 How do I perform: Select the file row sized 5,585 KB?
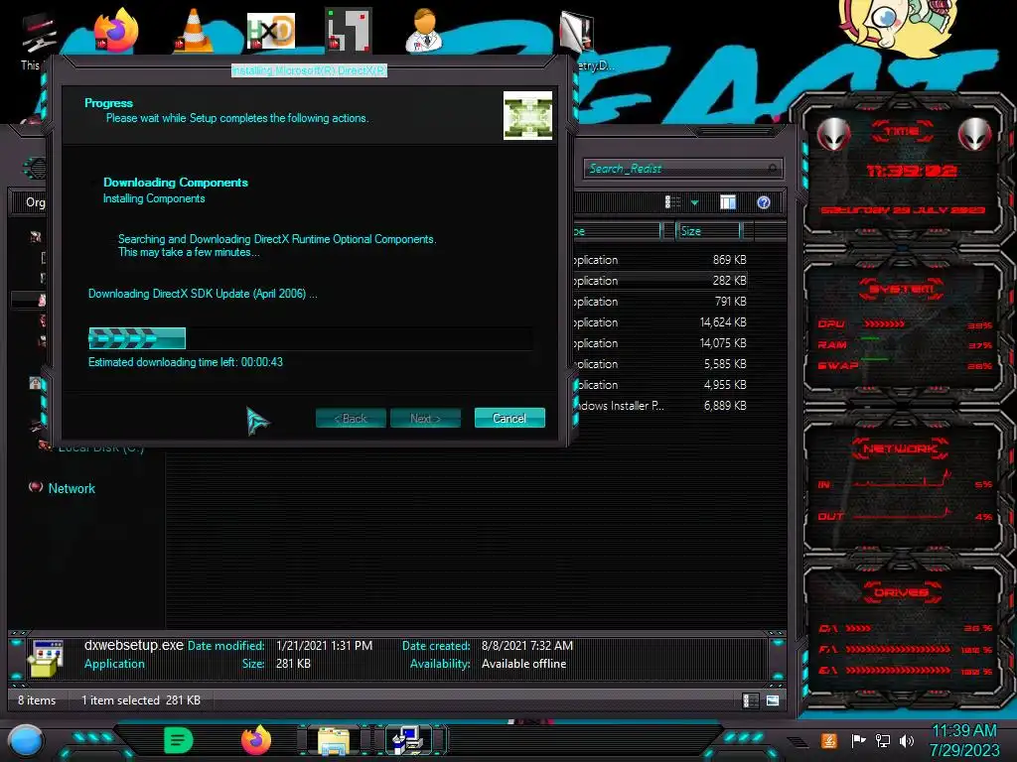click(660, 363)
